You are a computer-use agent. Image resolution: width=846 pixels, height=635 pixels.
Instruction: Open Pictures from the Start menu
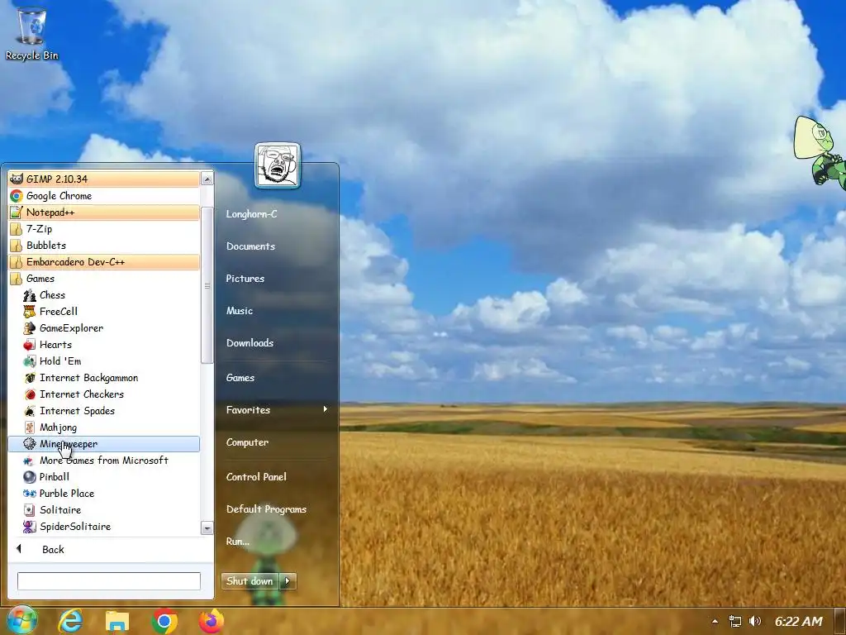(x=277, y=279)
